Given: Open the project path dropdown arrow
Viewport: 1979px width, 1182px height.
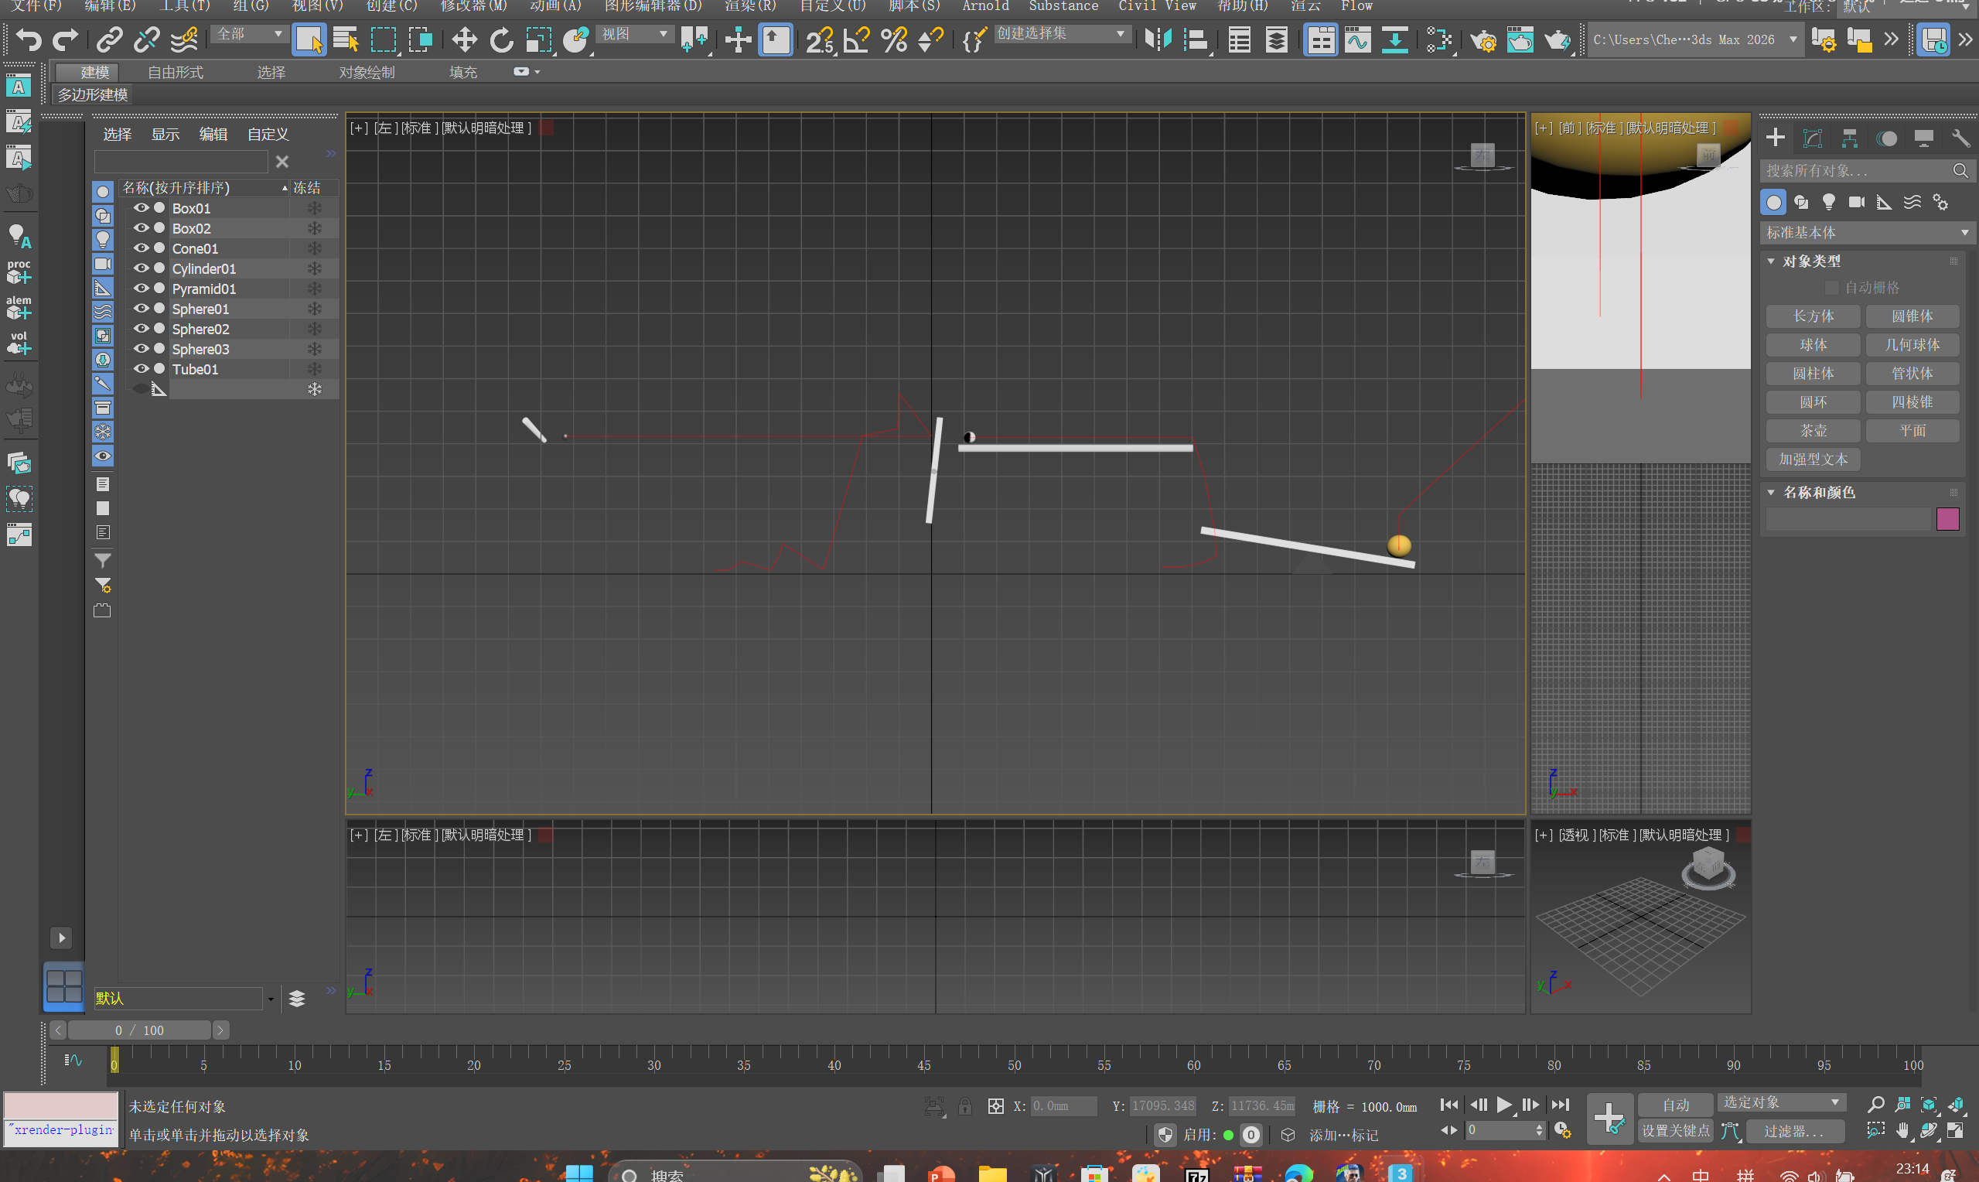Looking at the screenshot, I should coord(1793,39).
